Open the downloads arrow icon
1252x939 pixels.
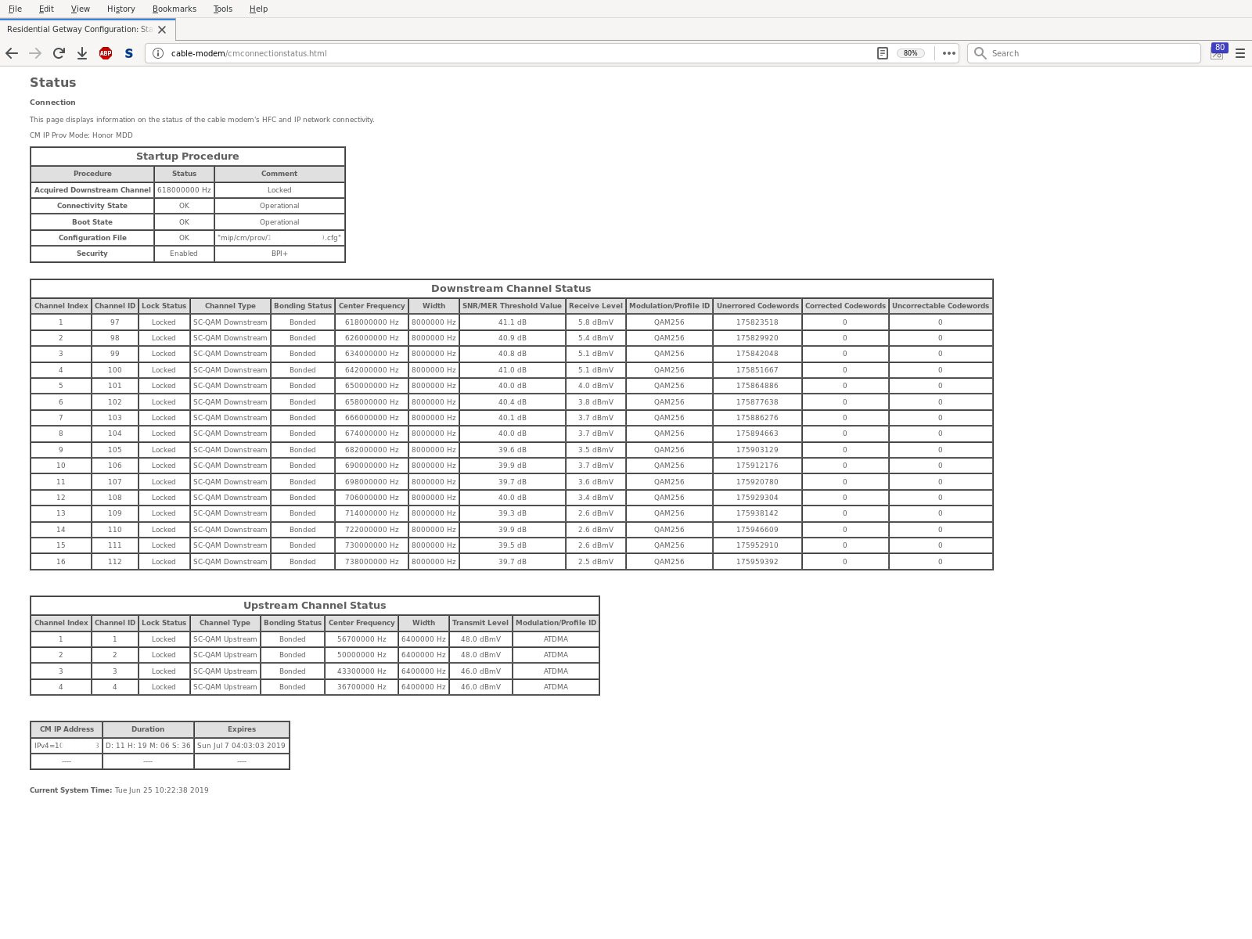[82, 53]
